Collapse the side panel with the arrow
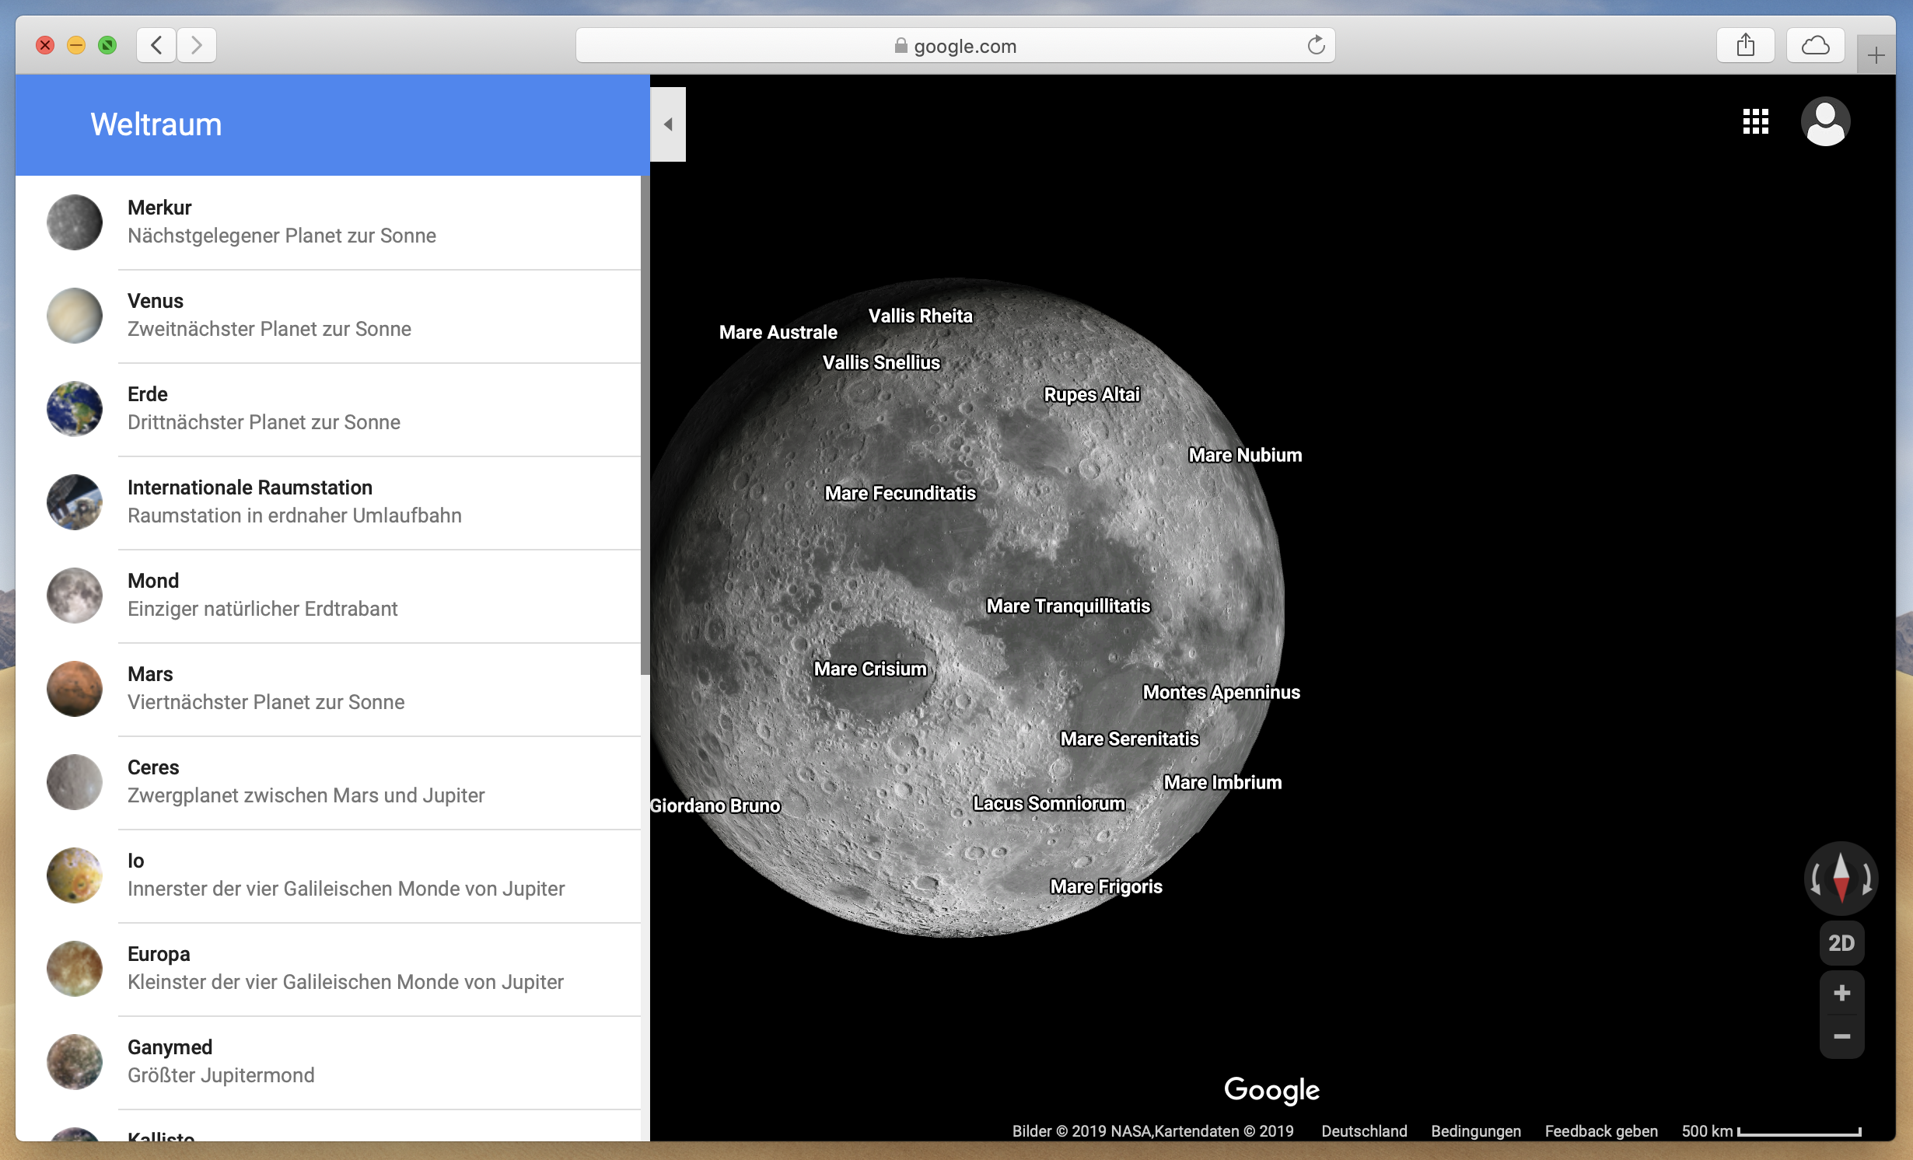Image resolution: width=1913 pixels, height=1160 pixels. click(668, 124)
